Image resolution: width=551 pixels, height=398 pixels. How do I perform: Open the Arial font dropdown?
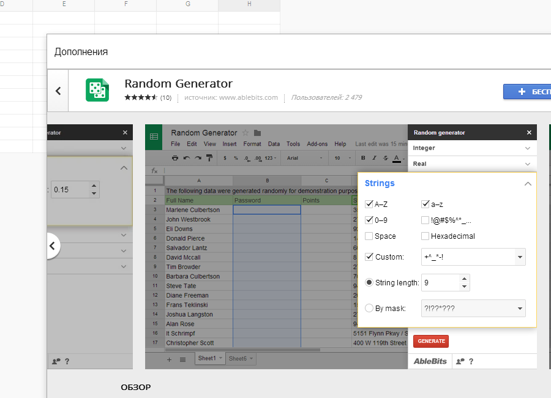pos(304,158)
